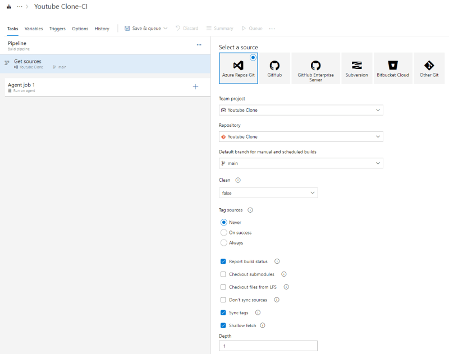Screen dimensions: 449x354
Task: Select the GitHub Enterprise Server source
Action: 315,68
